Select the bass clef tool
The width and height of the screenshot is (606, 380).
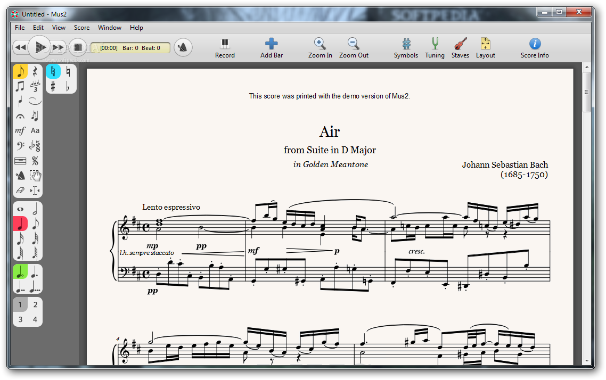point(20,146)
